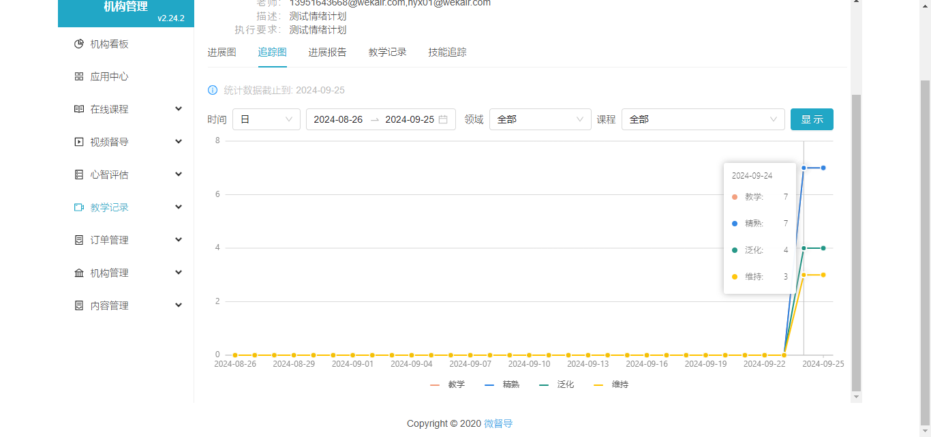The width and height of the screenshot is (931, 437).
Task: Open calendar icon in date range
Action: click(443, 119)
